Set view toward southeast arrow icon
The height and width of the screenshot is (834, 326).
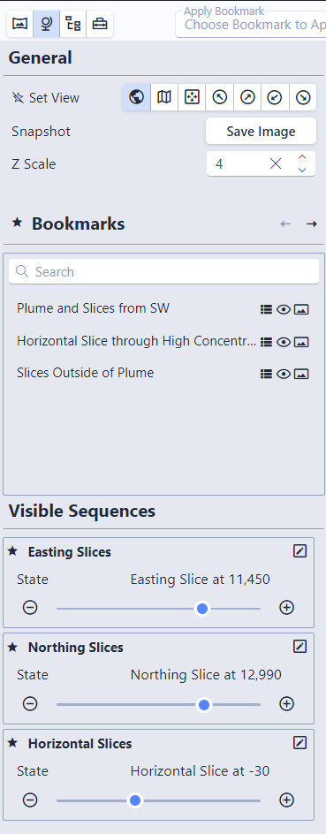303,97
